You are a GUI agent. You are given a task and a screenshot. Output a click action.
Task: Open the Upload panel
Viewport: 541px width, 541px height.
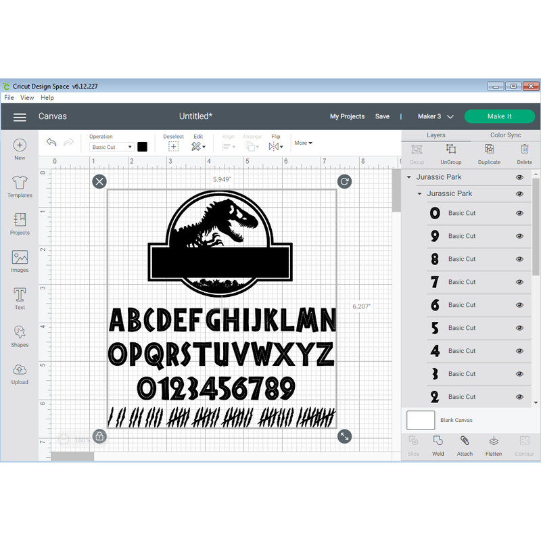pos(20,371)
